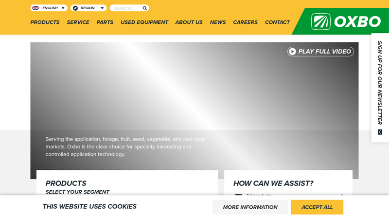Open the About Us page
Screen dimensions: 389x219
pos(189,22)
